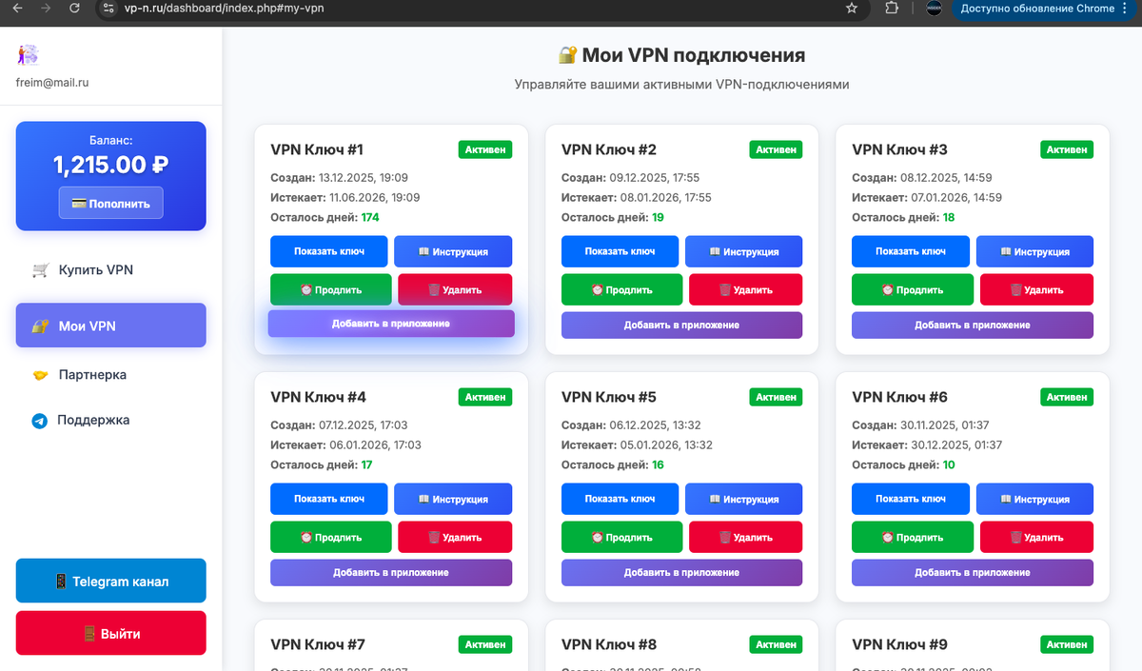Open the Chrome profile avatar

(935, 9)
